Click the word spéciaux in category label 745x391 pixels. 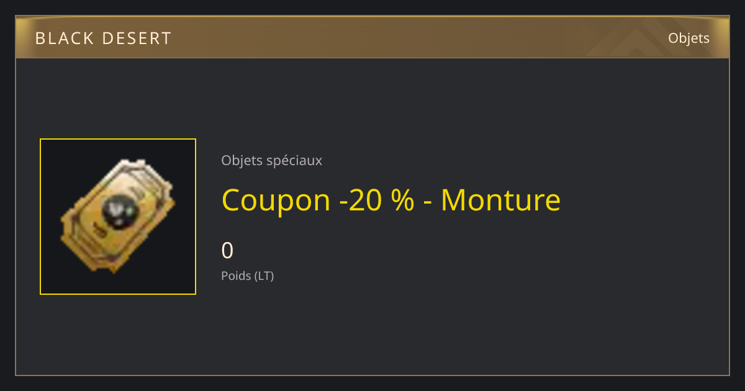(x=294, y=161)
